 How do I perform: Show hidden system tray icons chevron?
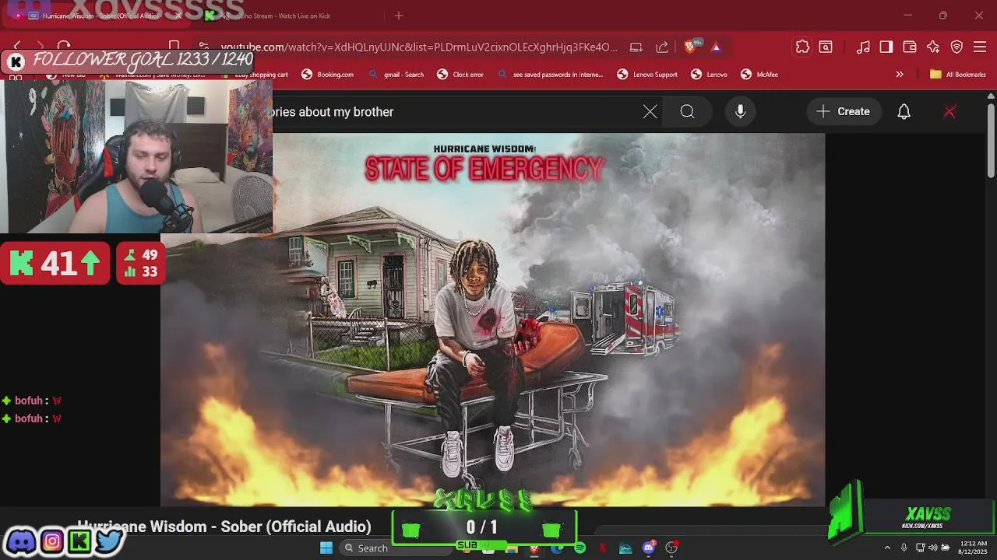click(887, 548)
